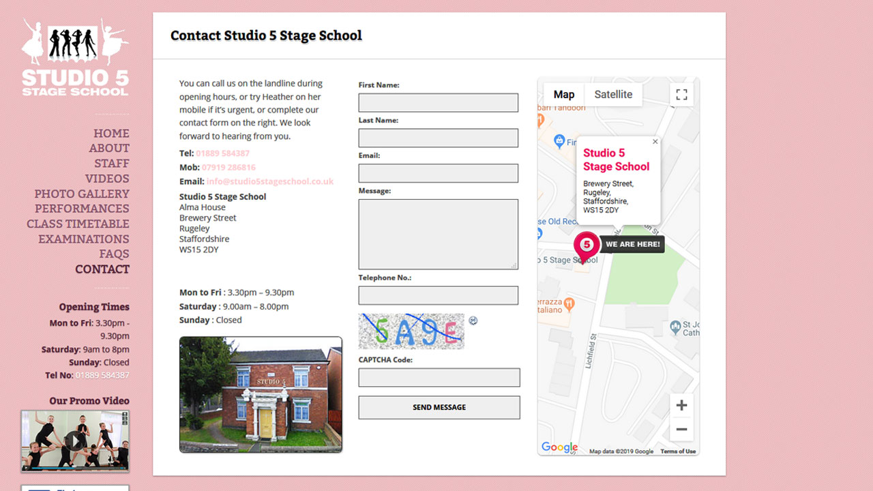Image resolution: width=873 pixels, height=491 pixels.
Task: Click the CAPTCHA image
Action: 411,331
